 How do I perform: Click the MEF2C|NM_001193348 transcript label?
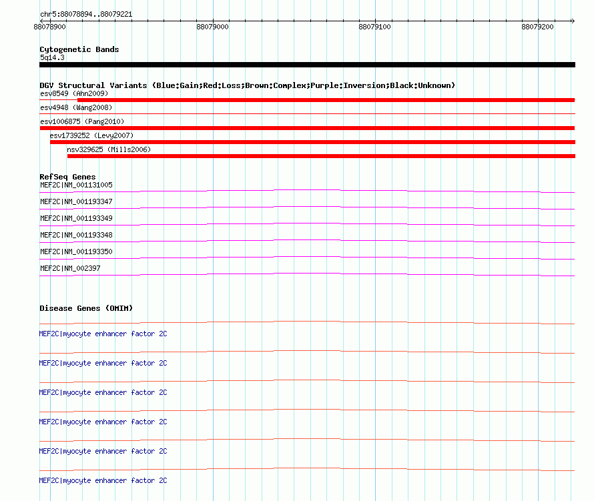(76, 235)
